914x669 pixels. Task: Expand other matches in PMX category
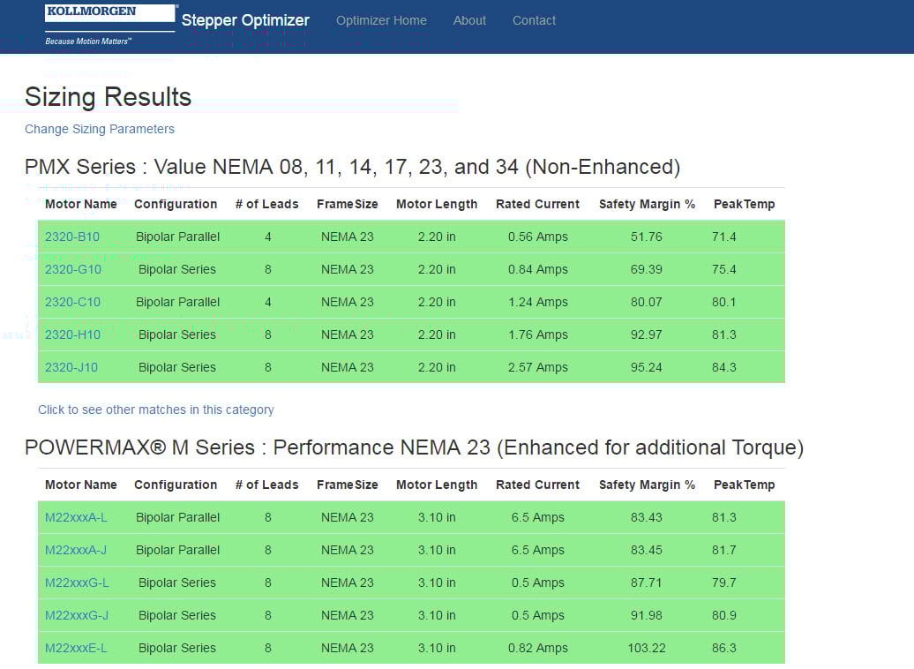[x=155, y=410]
